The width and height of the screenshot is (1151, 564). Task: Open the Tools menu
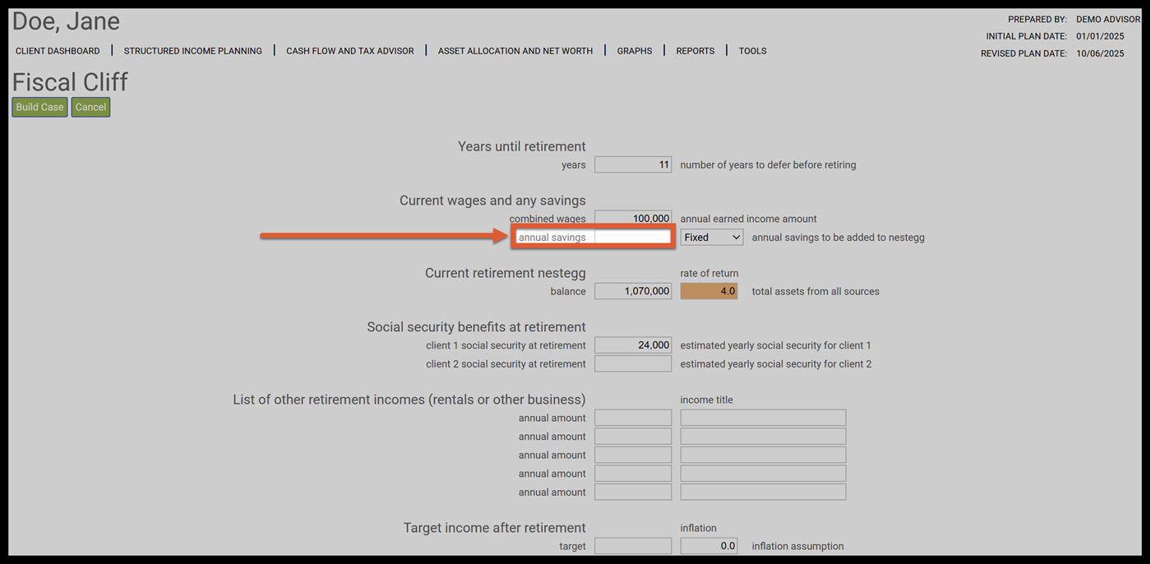(752, 51)
